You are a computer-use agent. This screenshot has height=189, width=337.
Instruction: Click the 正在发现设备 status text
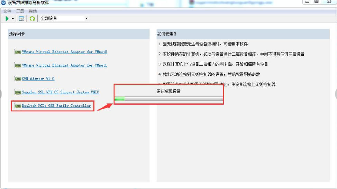coord(168,91)
